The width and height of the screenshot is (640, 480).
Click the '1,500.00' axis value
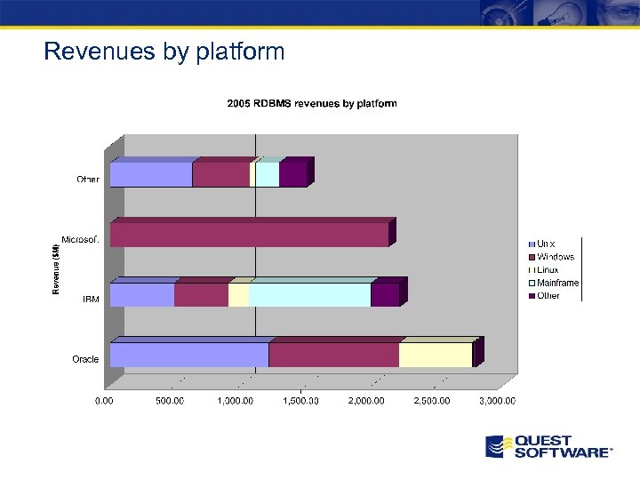[300, 401]
